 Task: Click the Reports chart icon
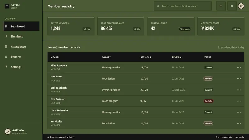[x=6, y=57]
